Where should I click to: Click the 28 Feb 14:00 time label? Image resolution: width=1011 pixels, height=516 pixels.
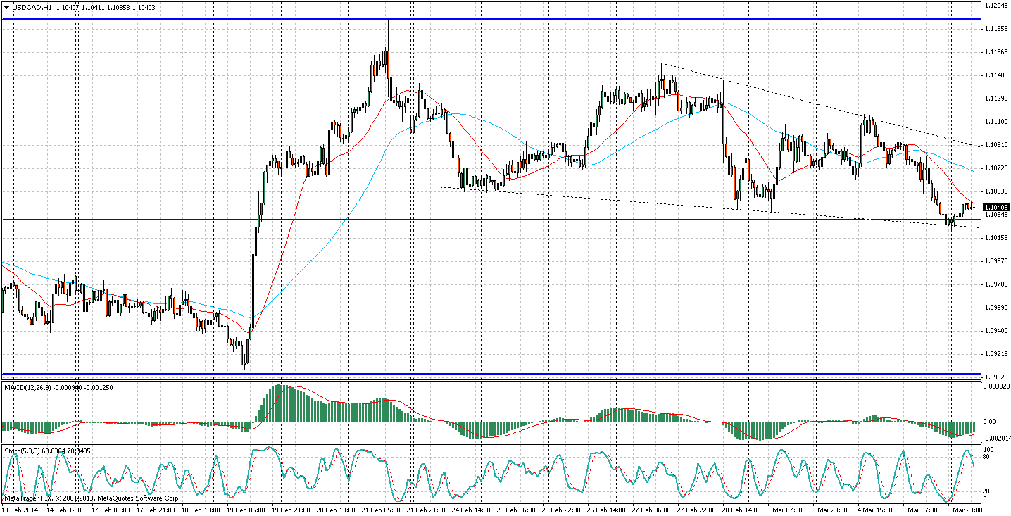(x=739, y=509)
